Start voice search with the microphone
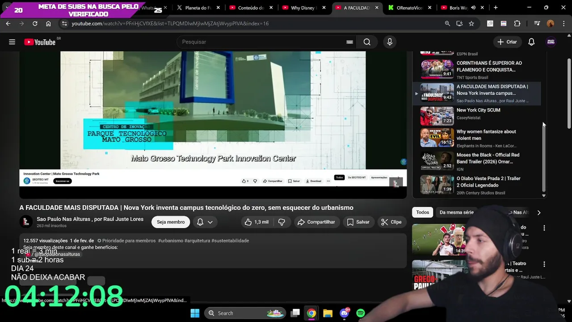572x322 pixels. (x=390, y=42)
